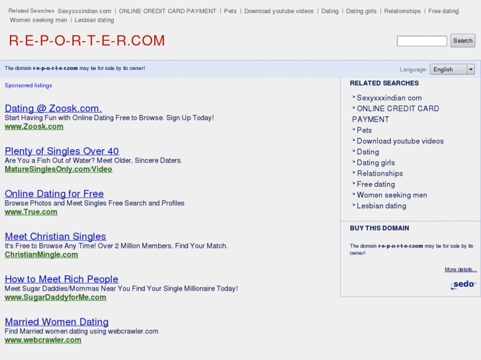Open Married Women Dating listing
Image resolution: width=481 pixels, height=360 pixels.
click(x=57, y=322)
